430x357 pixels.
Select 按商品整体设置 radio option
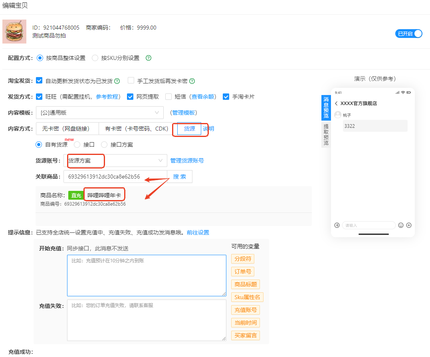point(40,58)
